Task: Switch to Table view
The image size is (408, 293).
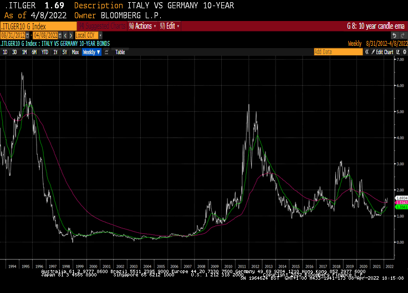Action: click(x=120, y=52)
